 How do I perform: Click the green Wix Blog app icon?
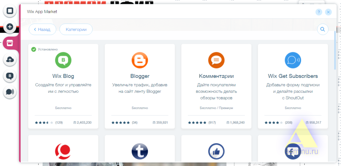point(63,60)
